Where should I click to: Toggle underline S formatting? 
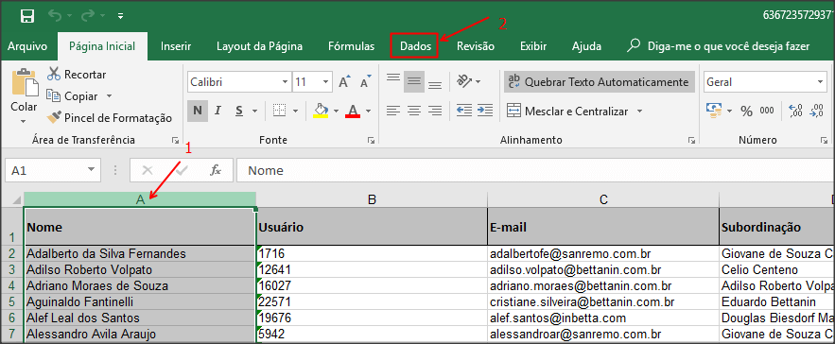(239, 111)
